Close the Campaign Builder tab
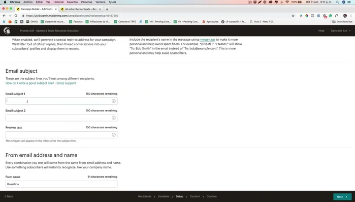The width and height of the screenshot is (355, 202). click(56, 9)
